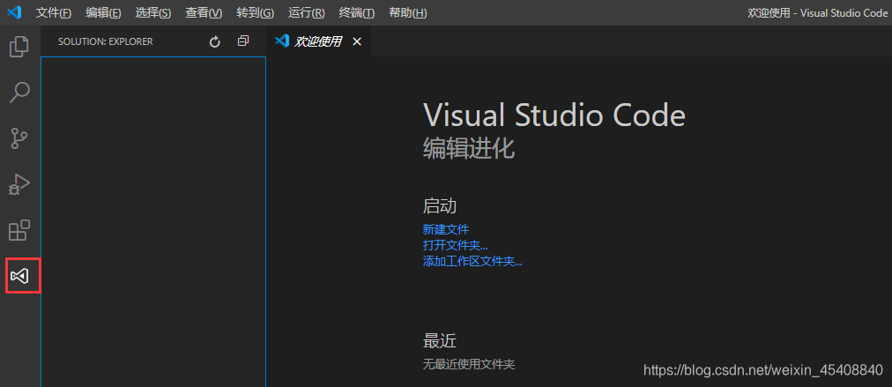Image resolution: width=892 pixels, height=387 pixels.
Task: Close the 欢迎使用 tab
Action: click(357, 41)
